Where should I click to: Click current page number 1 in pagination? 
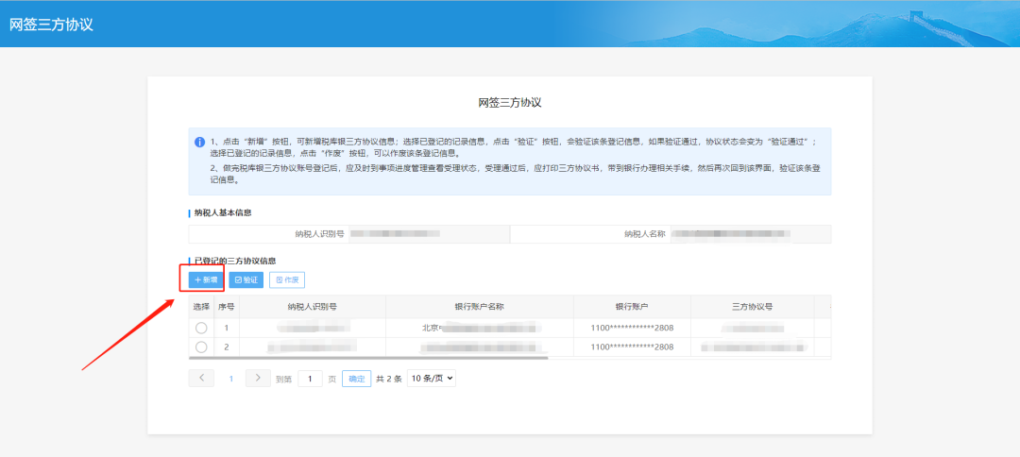229,379
